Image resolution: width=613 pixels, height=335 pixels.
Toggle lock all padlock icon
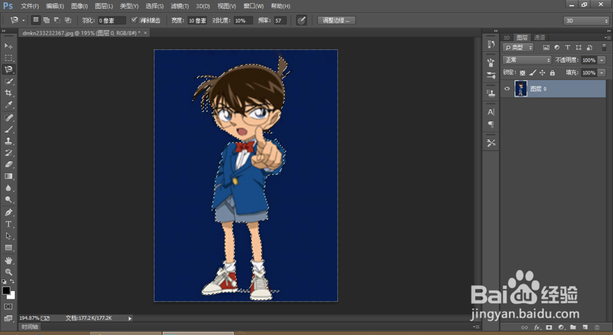pos(552,73)
